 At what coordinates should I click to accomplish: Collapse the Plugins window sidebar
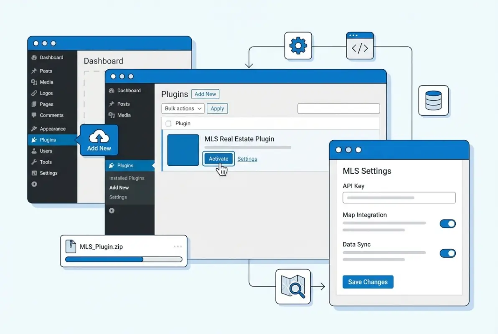pos(112,211)
